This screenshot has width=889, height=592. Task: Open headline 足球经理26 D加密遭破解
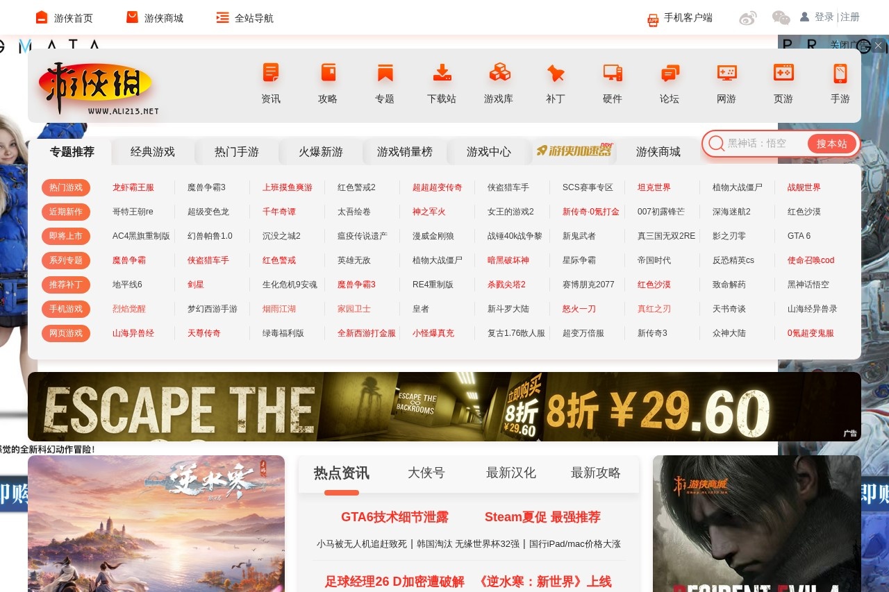[394, 582]
